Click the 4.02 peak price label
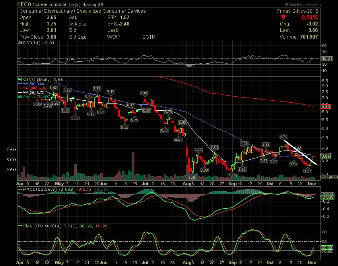 click(x=244, y=144)
